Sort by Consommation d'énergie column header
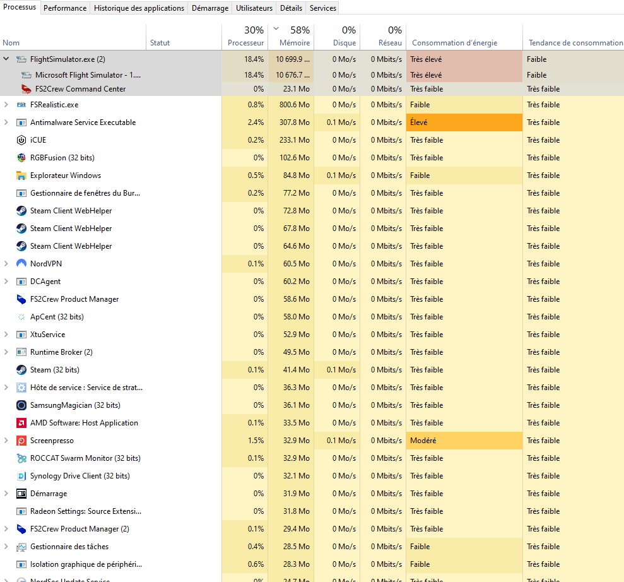Viewport: 624px width, 582px height. (464, 37)
